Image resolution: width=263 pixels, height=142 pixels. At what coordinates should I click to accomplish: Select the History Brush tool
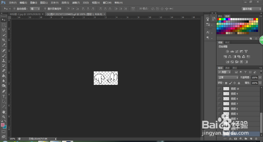coord(3,66)
